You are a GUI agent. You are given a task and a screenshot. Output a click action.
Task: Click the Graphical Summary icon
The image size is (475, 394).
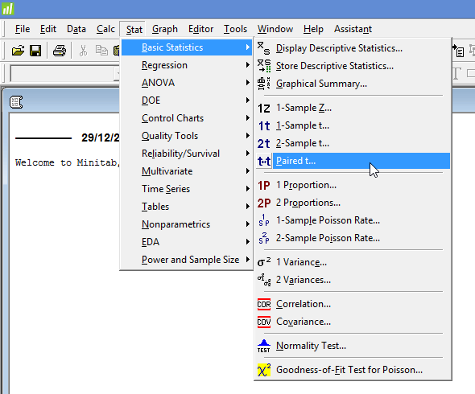264,84
